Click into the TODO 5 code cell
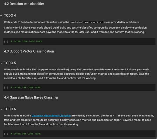Viewport: 157px width, 139px height. [x=79, y=88]
